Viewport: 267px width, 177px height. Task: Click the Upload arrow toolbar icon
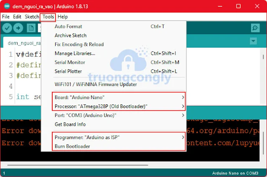18,28
